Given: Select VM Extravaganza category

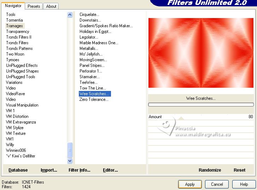Looking at the screenshot, I should pyautogui.click(x=21, y=122).
